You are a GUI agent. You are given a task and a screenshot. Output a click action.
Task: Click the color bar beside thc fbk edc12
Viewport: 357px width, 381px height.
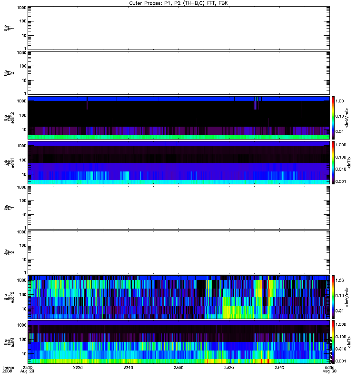[333, 297]
